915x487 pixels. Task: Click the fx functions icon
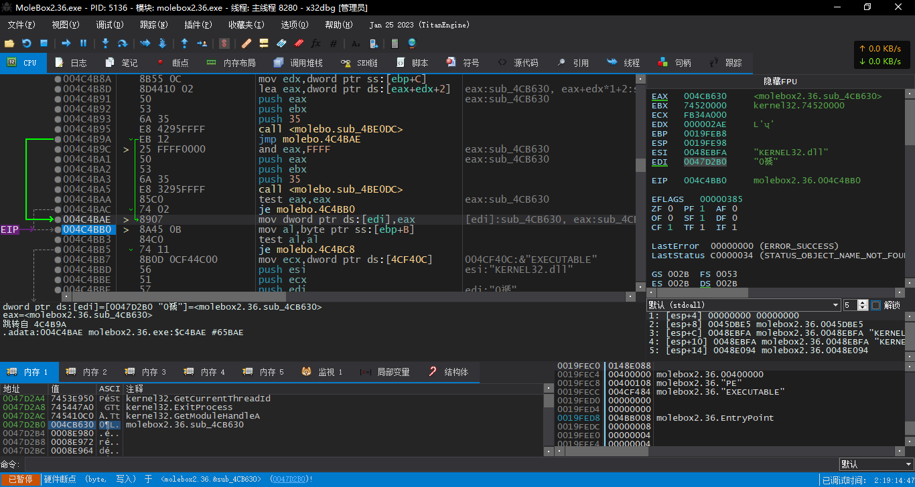pos(316,43)
